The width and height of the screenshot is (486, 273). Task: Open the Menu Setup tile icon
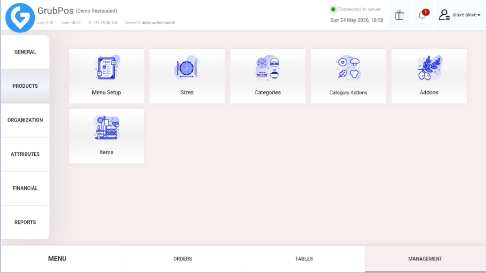[x=106, y=68]
